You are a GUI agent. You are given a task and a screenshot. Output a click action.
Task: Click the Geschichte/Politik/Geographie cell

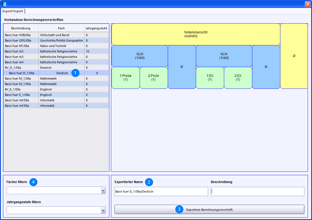61,40
